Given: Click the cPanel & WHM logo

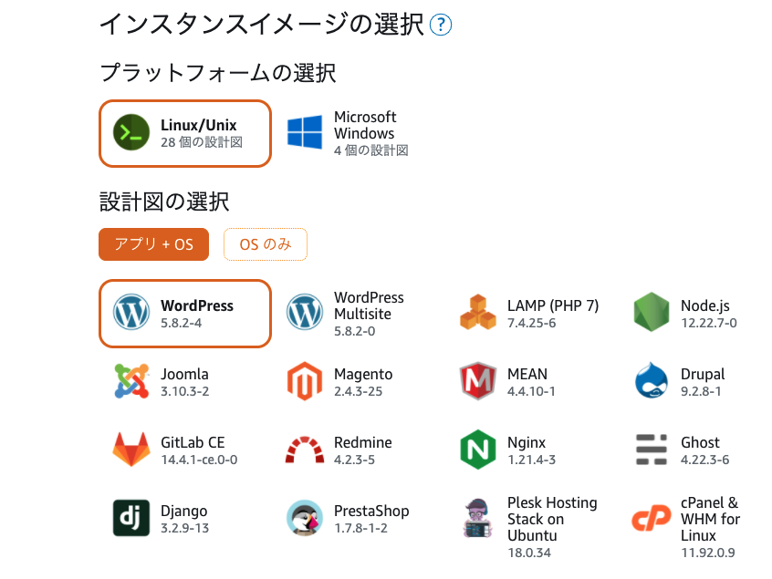Looking at the screenshot, I should tap(652, 518).
